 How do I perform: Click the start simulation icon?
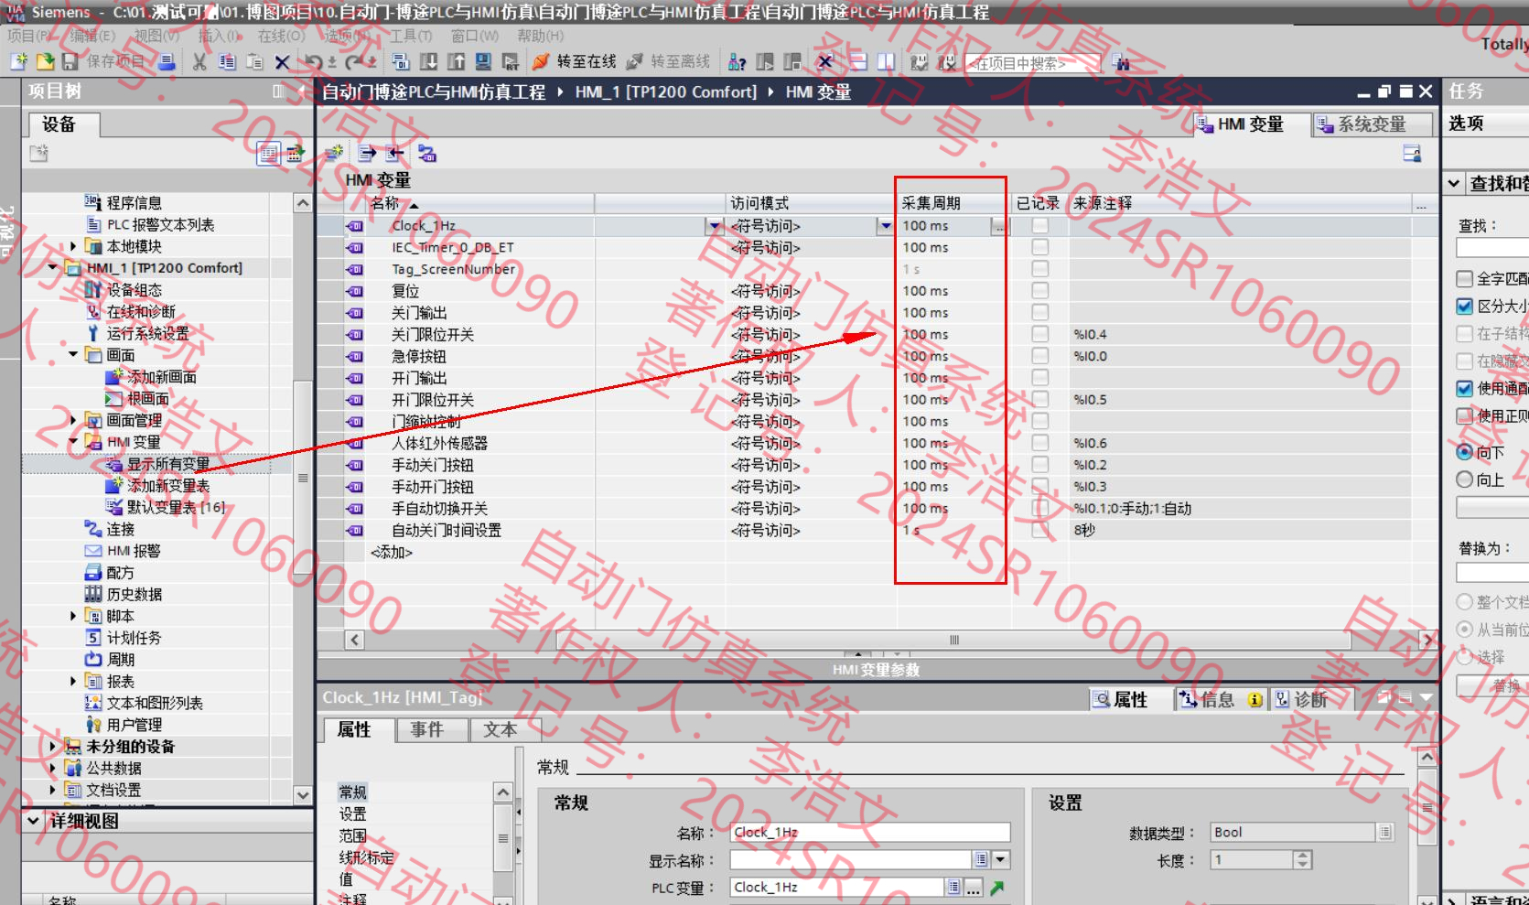[483, 62]
